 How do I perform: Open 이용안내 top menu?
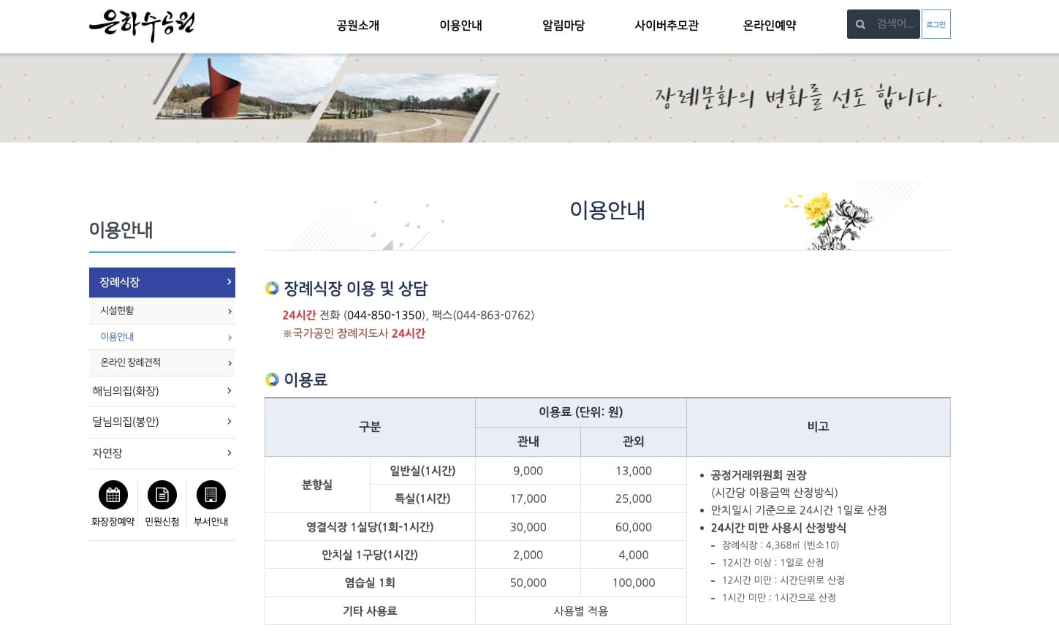(x=460, y=26)
